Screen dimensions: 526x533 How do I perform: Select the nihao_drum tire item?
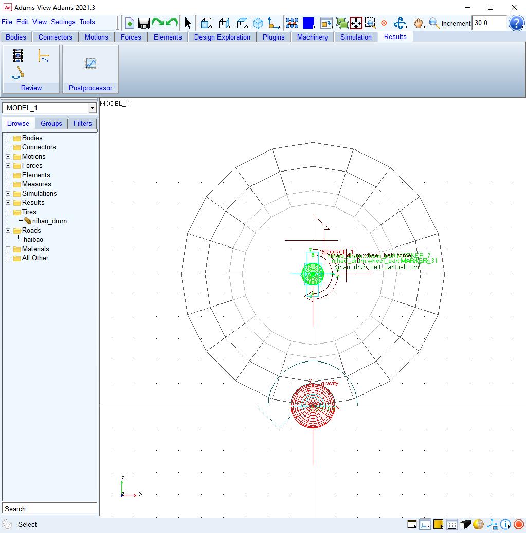coord(49,221)
